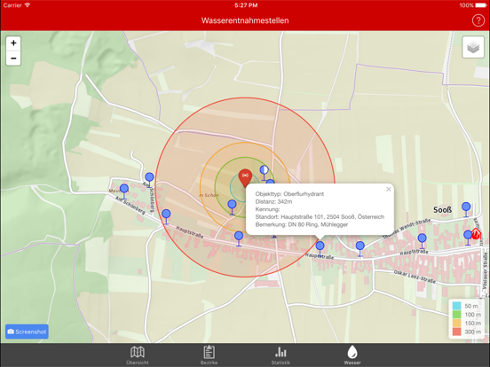Screen dimensions: 490x367
Task: Click the Objekttyp: Oberflurhydrant line
Action: (289, 194)
